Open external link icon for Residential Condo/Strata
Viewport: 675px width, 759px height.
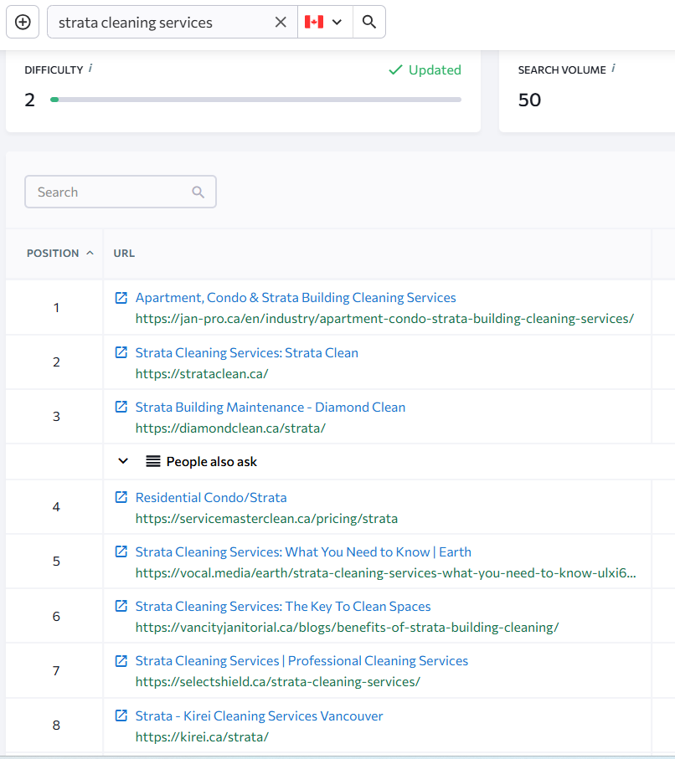(121, 498)
